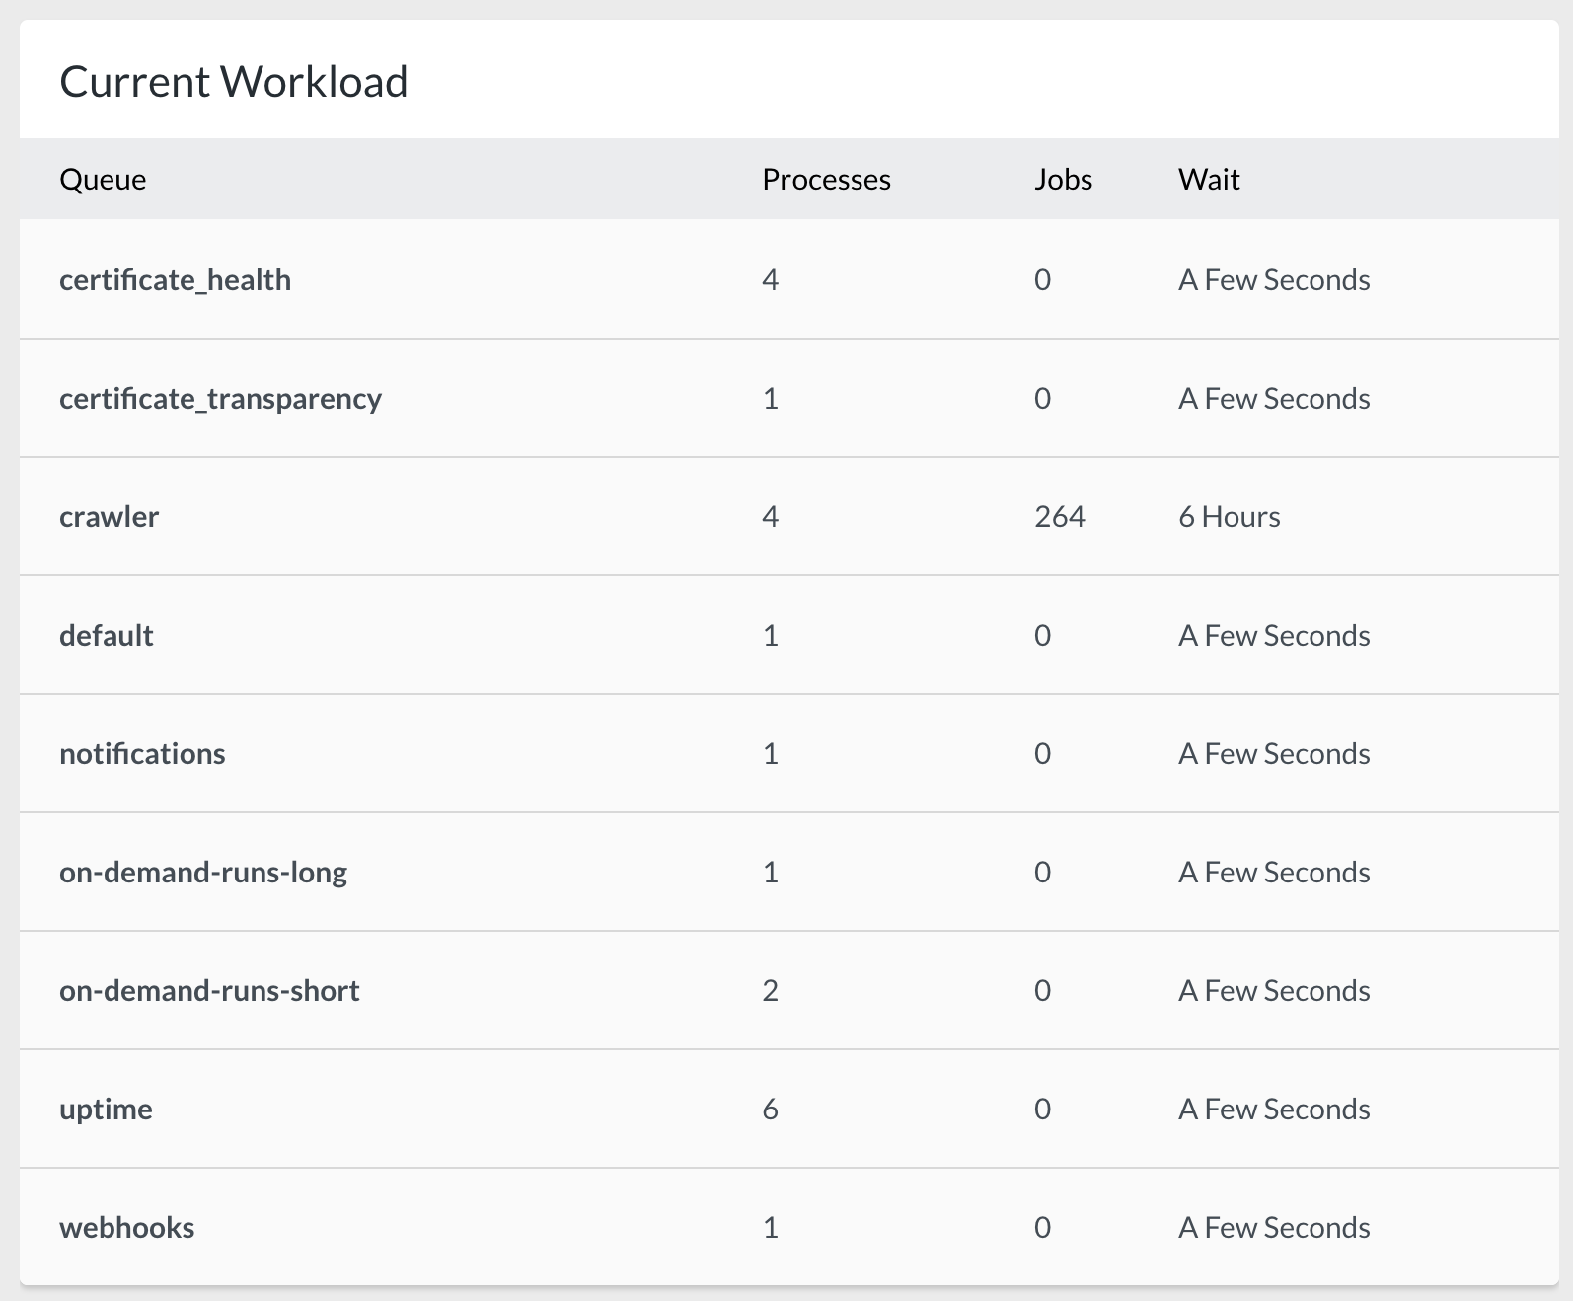Click the Jobs column header
The image size is (1573, 1301).
point(1063,180)
